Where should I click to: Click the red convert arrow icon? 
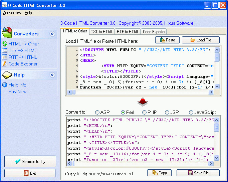pyautogui.click(x=143, y=102)
